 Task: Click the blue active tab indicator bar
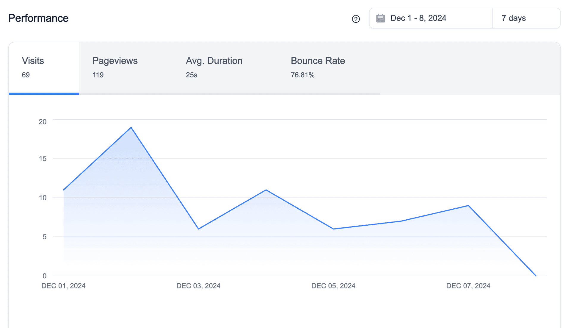44,94
